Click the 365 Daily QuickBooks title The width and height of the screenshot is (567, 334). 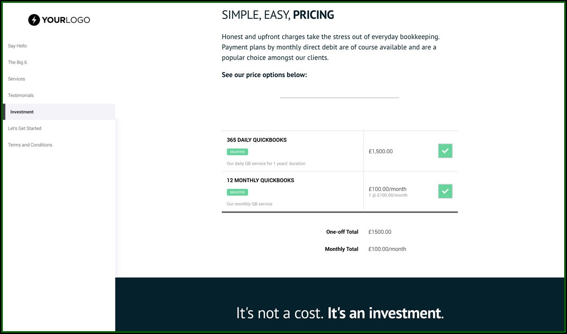(x=257, y=140)
